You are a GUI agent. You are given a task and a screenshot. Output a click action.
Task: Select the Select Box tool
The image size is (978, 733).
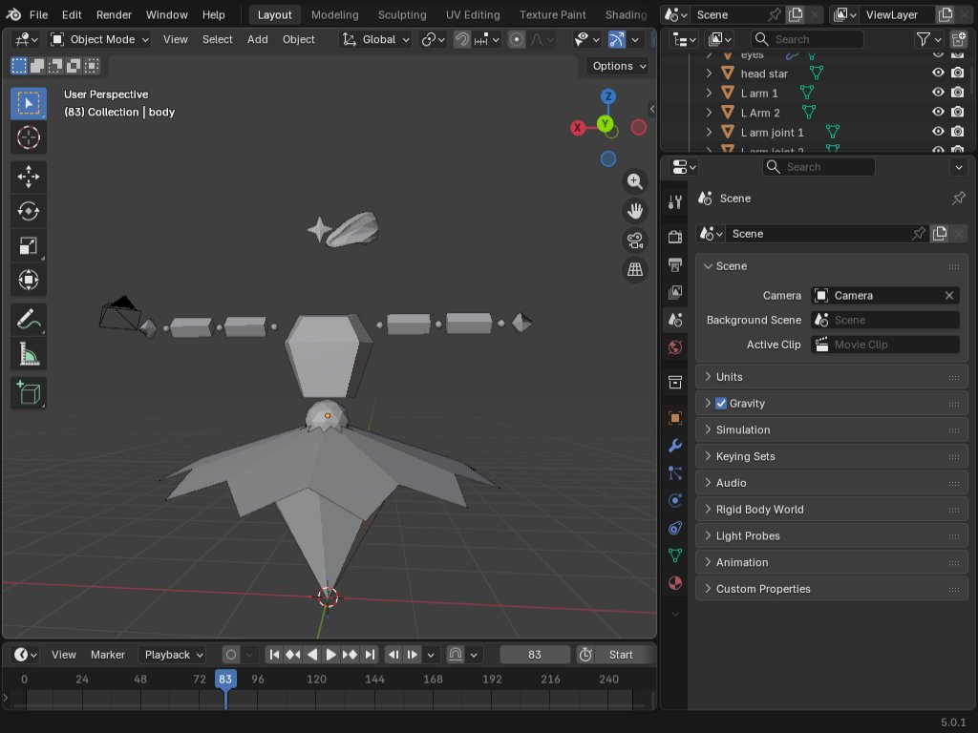pyautogui.click(x=28, y=103)
